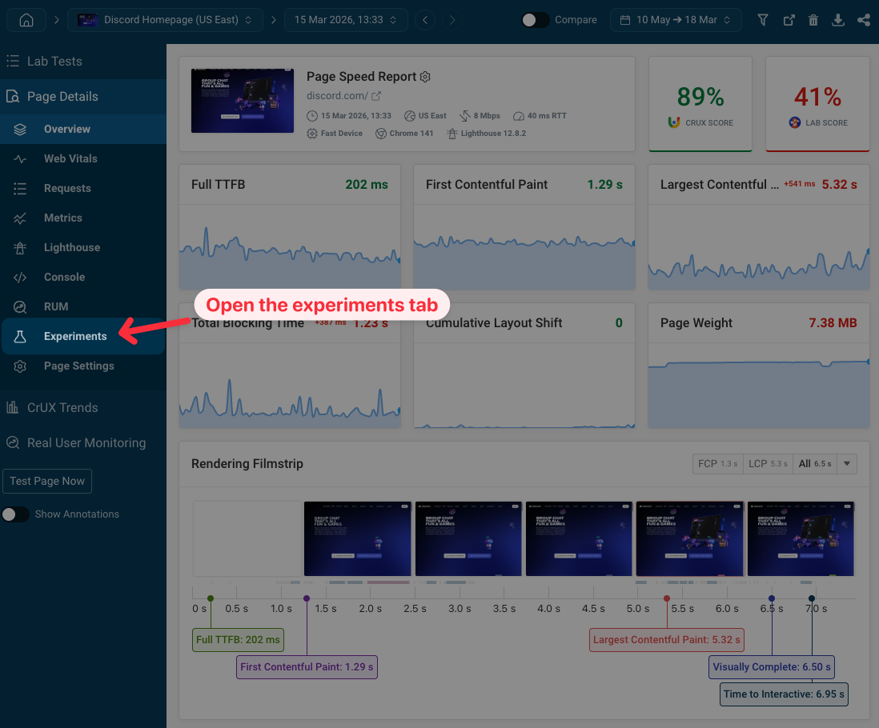Open the Console section
Image resolution: width=879 pixels, height=728 pixels.
pyautogui.click(x=66, y=277)
